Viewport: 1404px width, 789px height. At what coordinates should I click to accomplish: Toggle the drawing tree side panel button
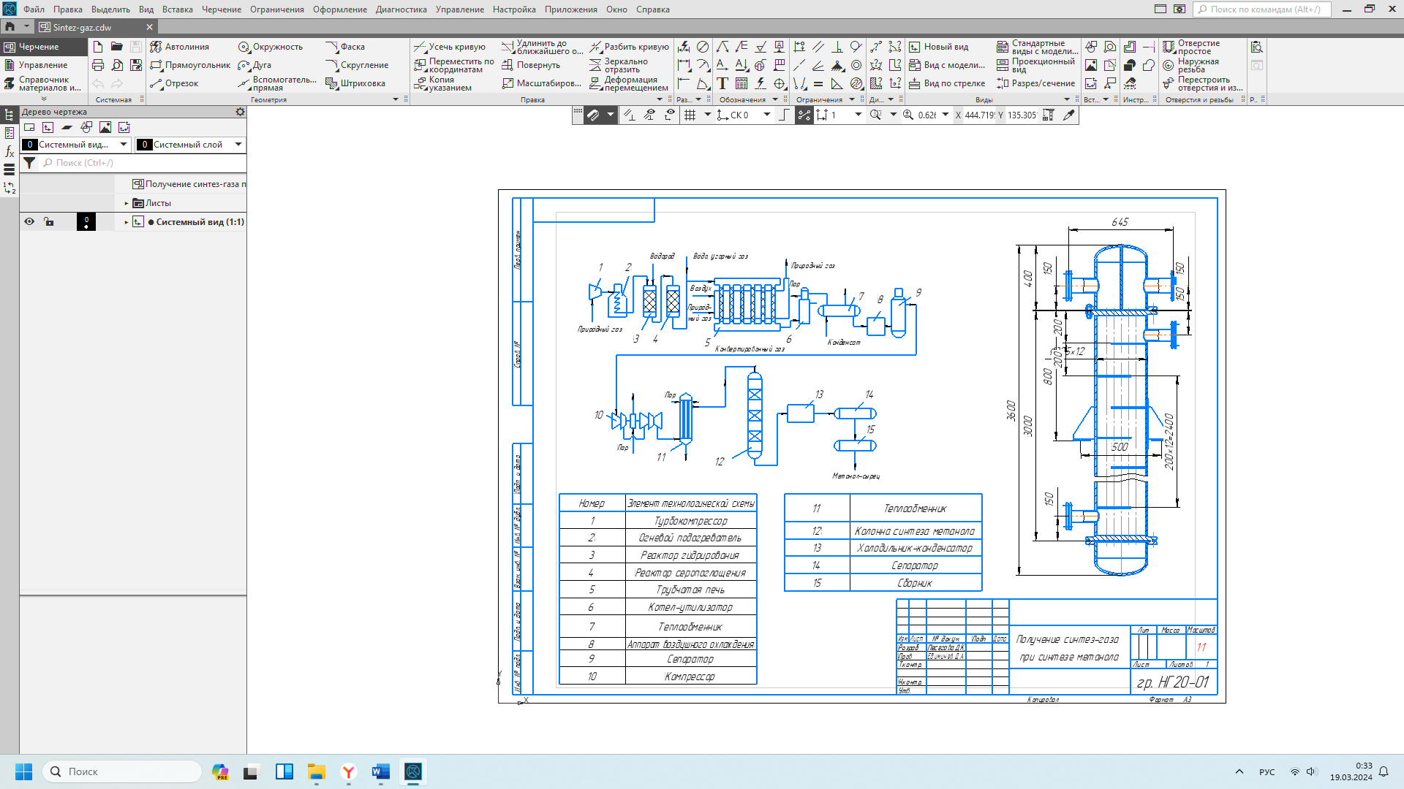[10, 115]
